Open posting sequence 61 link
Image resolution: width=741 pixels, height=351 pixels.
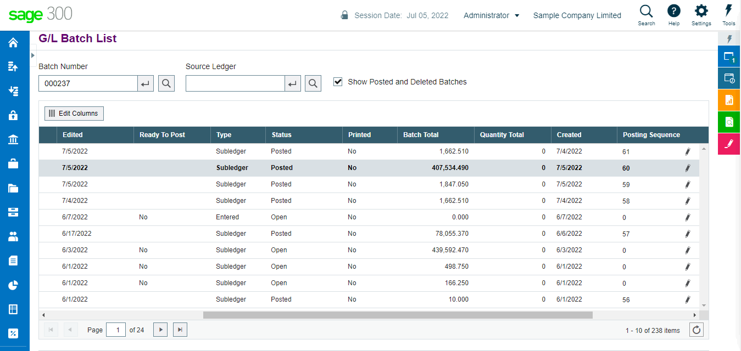[626, 151]
